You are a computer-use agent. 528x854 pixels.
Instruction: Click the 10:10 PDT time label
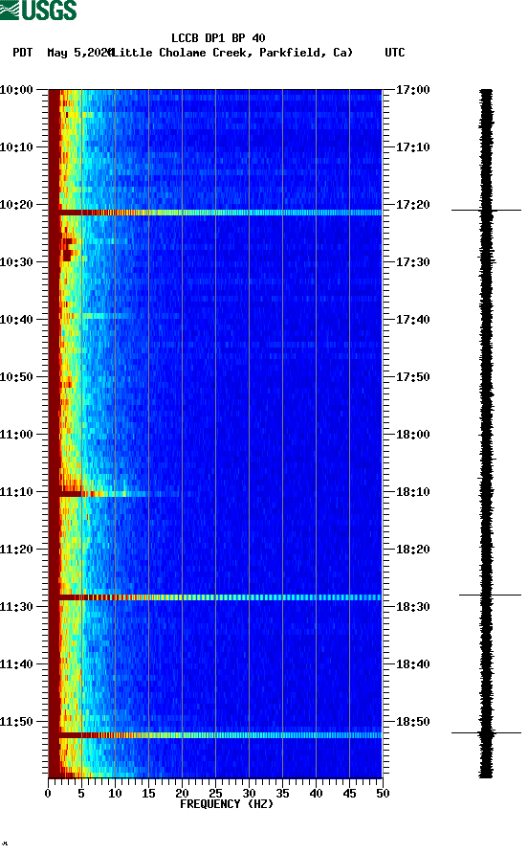click(17, 147)
